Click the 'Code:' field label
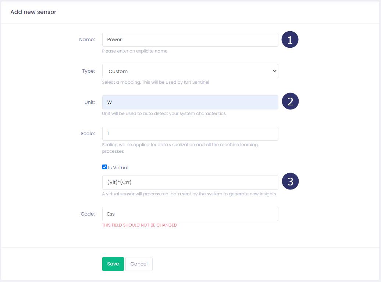The width and height of the screenshot is (381, 282). coord(88,214)
